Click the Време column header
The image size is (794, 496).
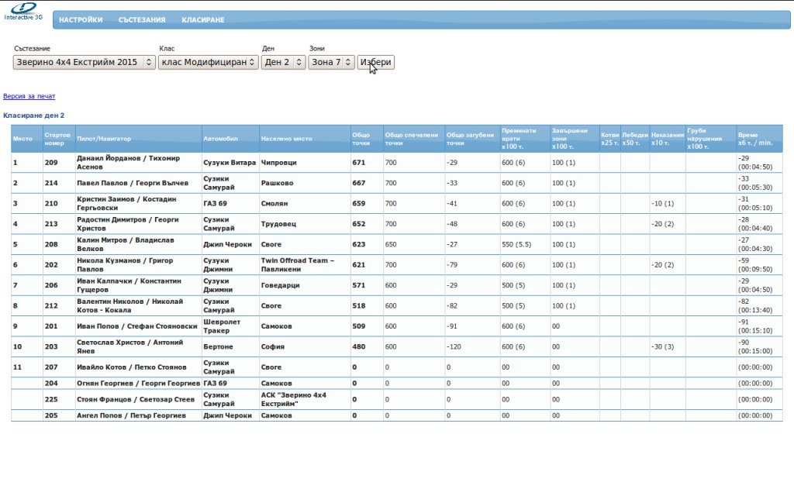[755, 139]
